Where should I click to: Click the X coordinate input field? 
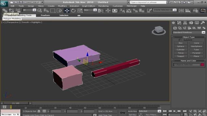pos(56,111)
